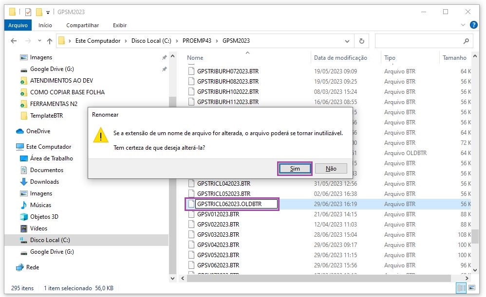Viewport: 486px width, 297px height.
Task: Open the Exibir ribbon tab
Action: (120, 25)
